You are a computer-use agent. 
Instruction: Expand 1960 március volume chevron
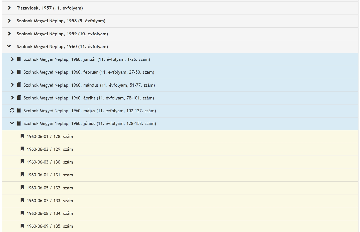click(x=12, y=85)
